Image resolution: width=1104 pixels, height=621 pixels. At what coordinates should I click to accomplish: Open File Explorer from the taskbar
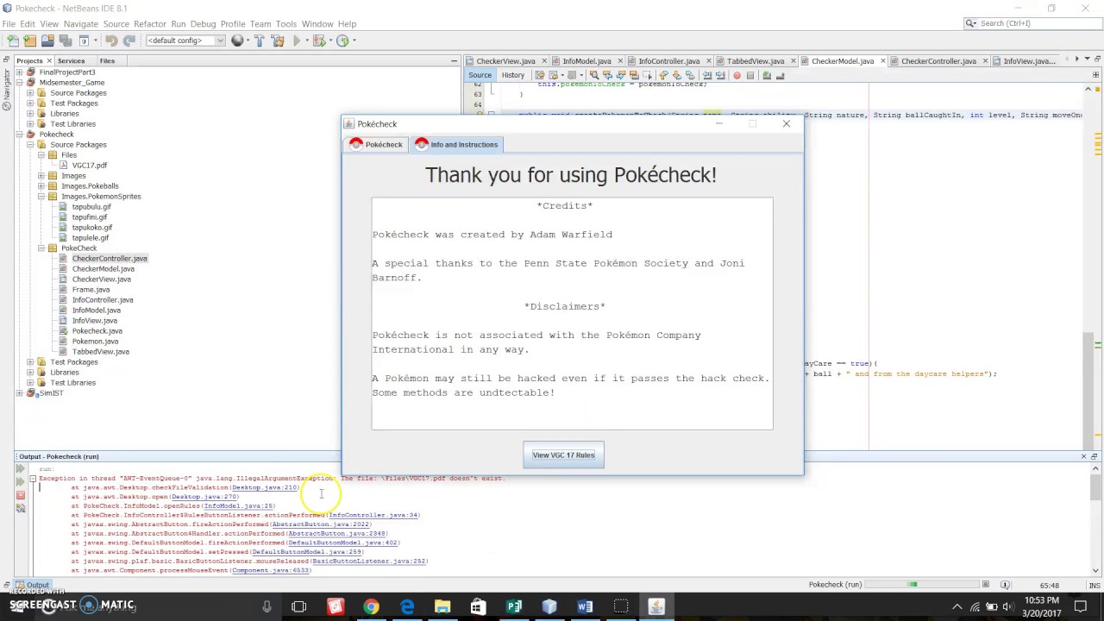pyautogui.click(x=442, y=606)
